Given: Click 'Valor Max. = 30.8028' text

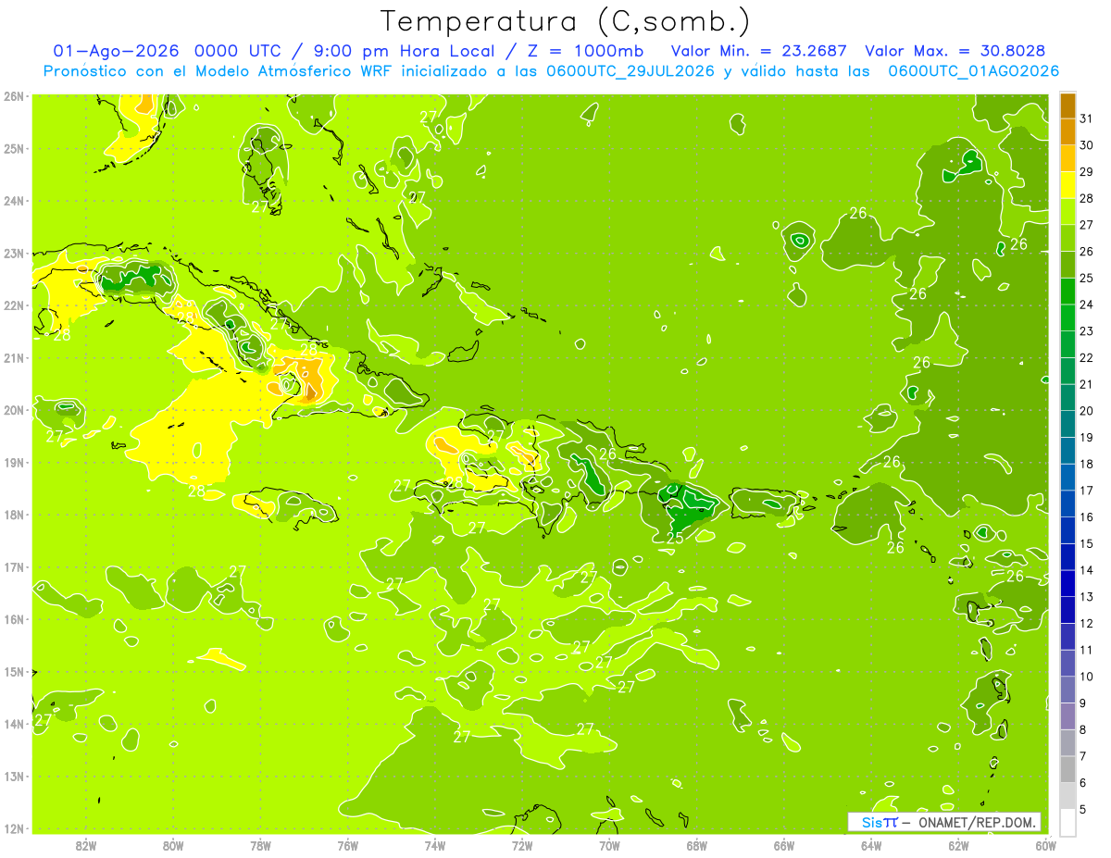Looking at the screenshot, I should [x=954, y=51].
